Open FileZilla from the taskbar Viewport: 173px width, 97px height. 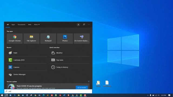pyautogui.click(x=60, y=95)
